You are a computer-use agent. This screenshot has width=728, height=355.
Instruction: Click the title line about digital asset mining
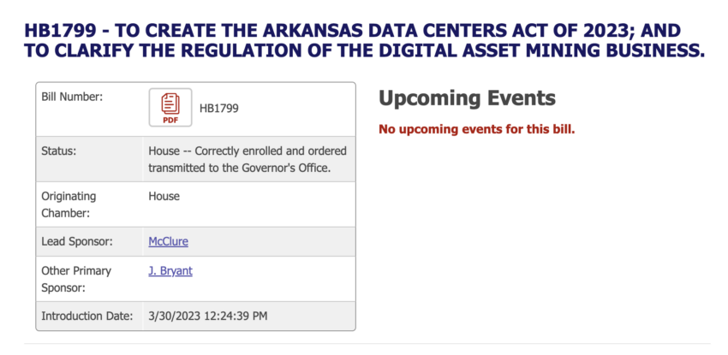click(365, 50)
